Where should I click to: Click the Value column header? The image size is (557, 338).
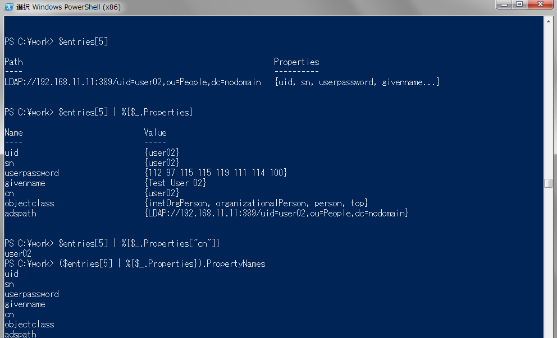pyautogui.click(x=155, y=132)
